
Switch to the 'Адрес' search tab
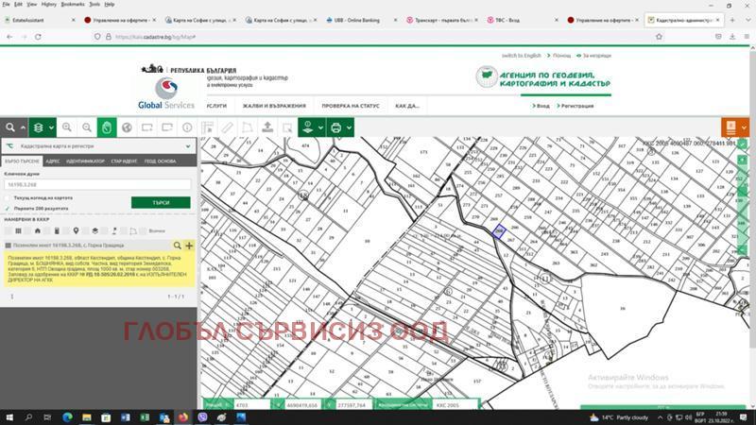[x=53, y=161]
